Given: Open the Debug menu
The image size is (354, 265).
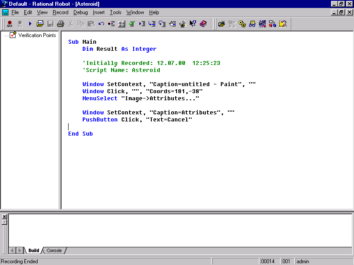Looking at the screenshot, I should (81, 12).
